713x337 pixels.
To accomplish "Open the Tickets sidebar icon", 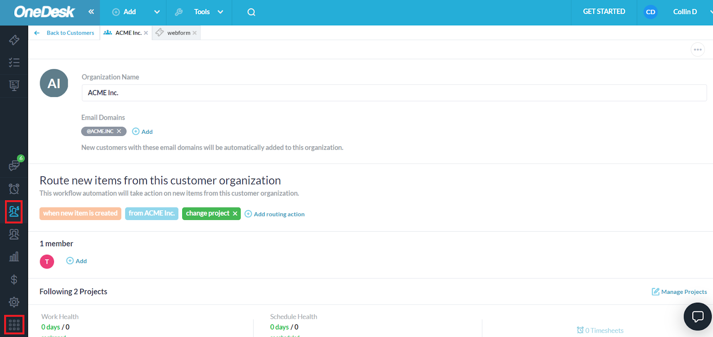I will [14, 40].
